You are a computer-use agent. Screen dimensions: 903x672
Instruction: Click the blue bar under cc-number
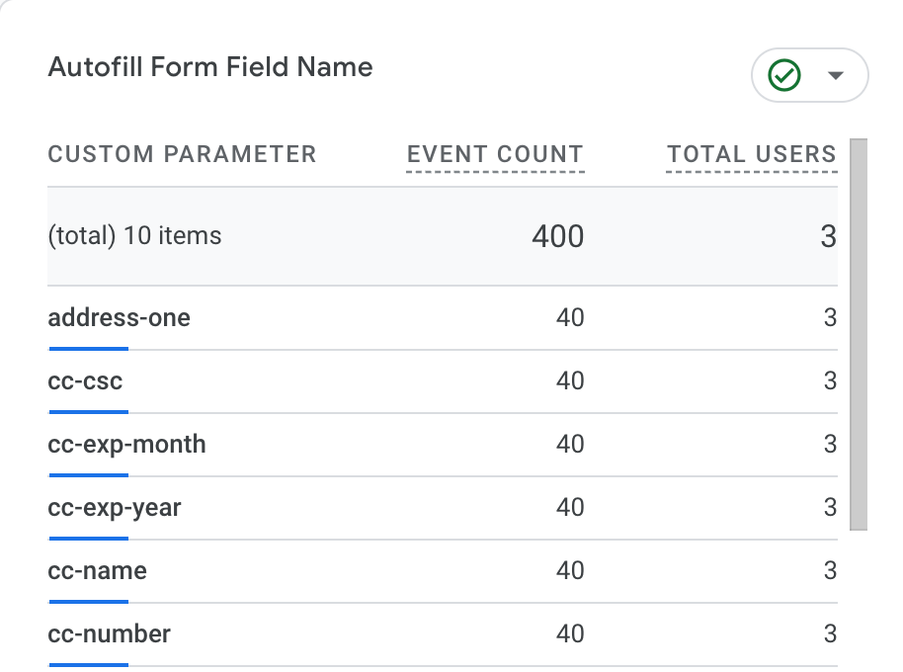pyautogui.click(x=88, y=665)
